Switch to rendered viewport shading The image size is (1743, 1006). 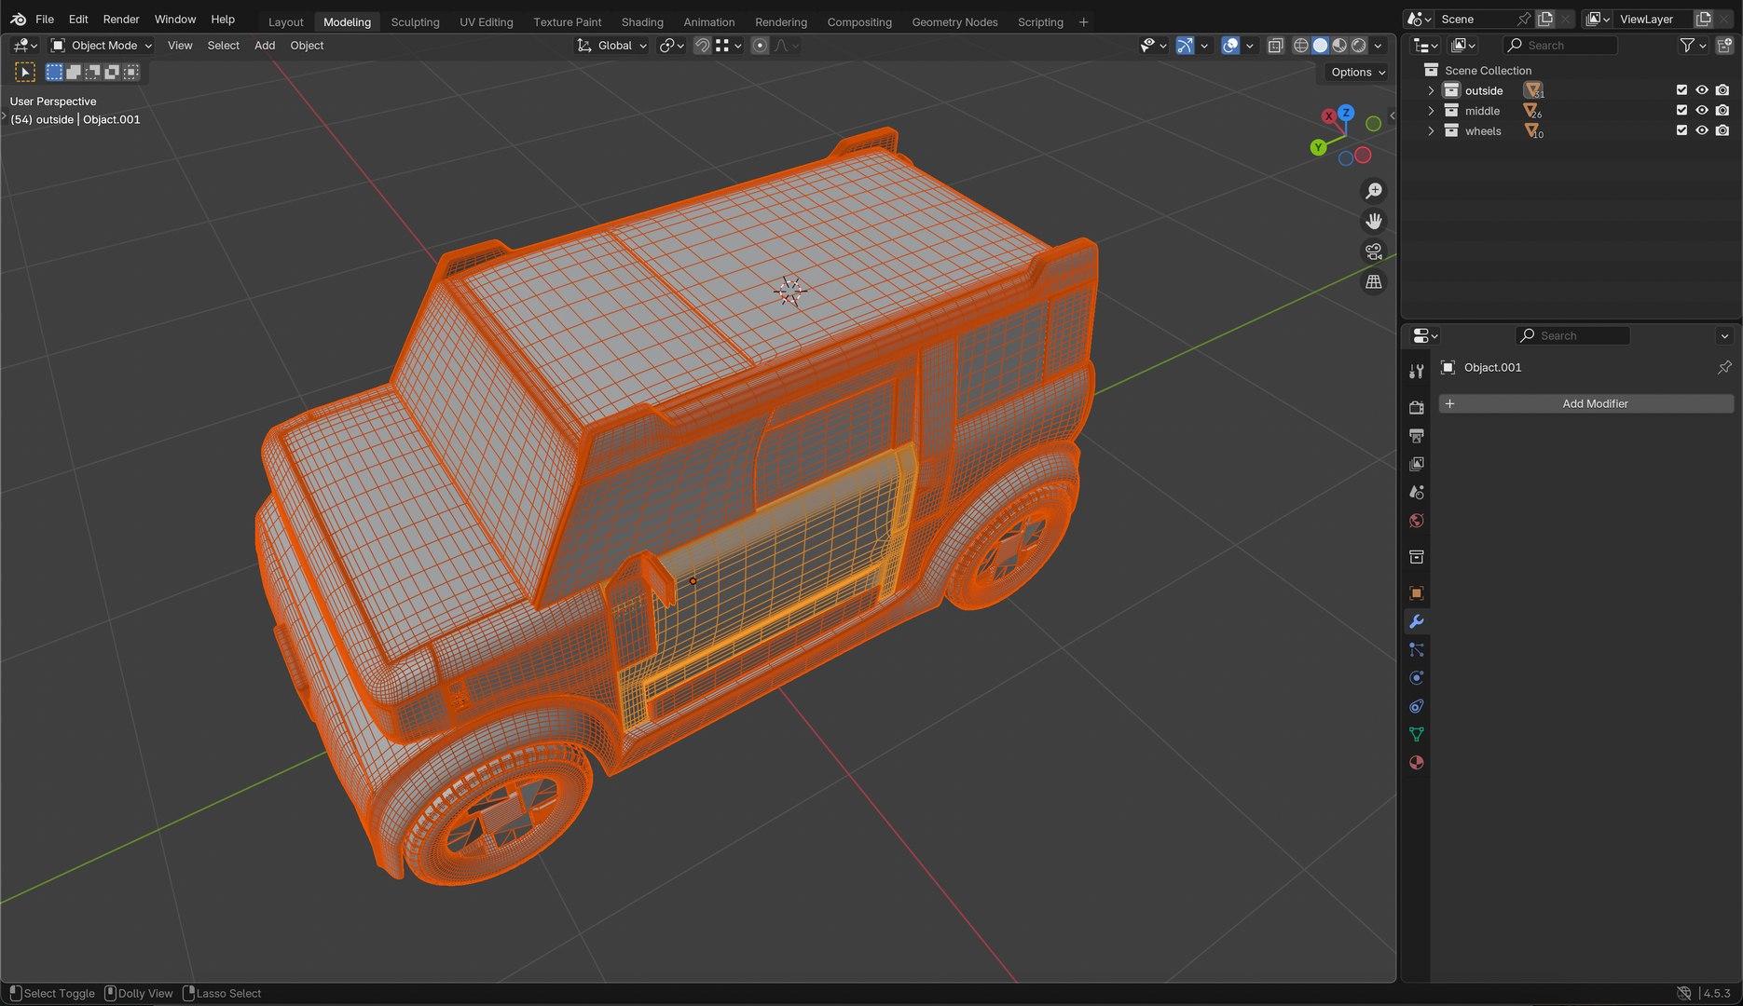[x=1359, y=45]
